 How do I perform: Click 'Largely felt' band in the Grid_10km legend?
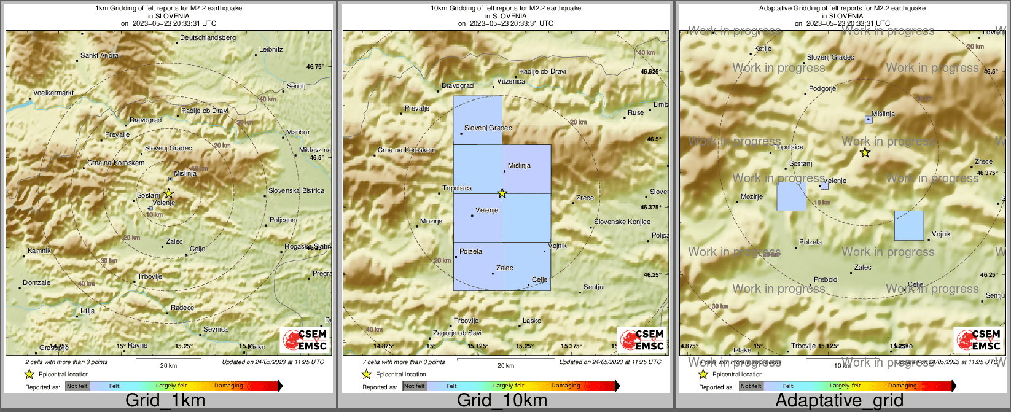[509, 386]
